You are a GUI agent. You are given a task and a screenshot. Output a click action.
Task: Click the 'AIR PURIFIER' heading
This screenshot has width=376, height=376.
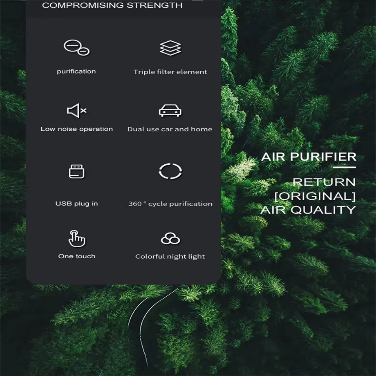point(309,157)
